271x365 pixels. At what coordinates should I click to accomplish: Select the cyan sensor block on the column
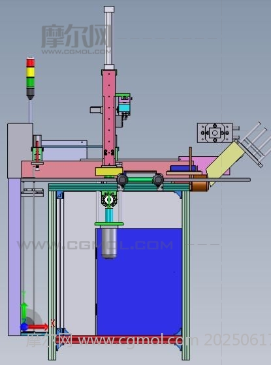123,108
